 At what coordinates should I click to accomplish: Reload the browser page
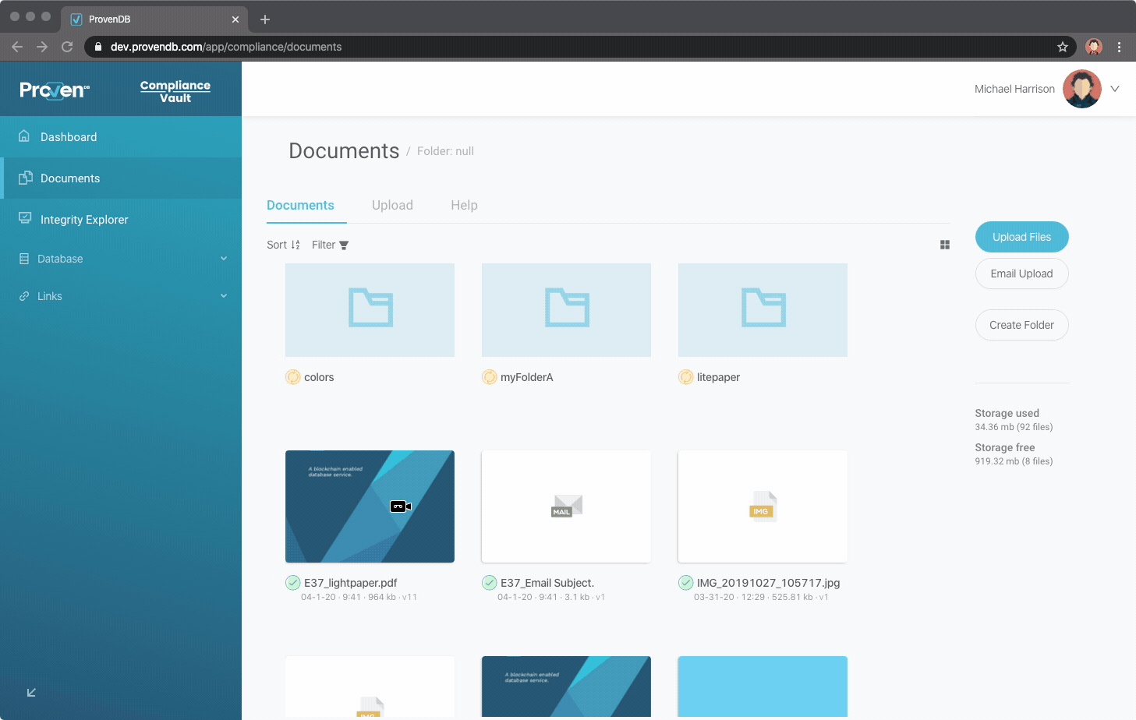pos(67,47)
